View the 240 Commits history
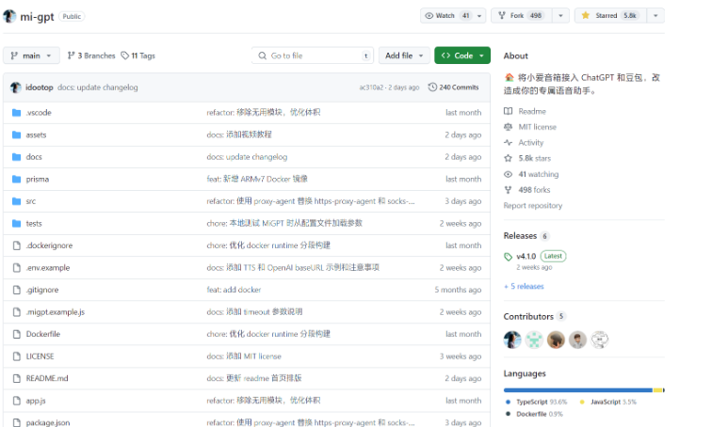Image resolution: width=712 pixels, height=427 pixels. point(454,87)
